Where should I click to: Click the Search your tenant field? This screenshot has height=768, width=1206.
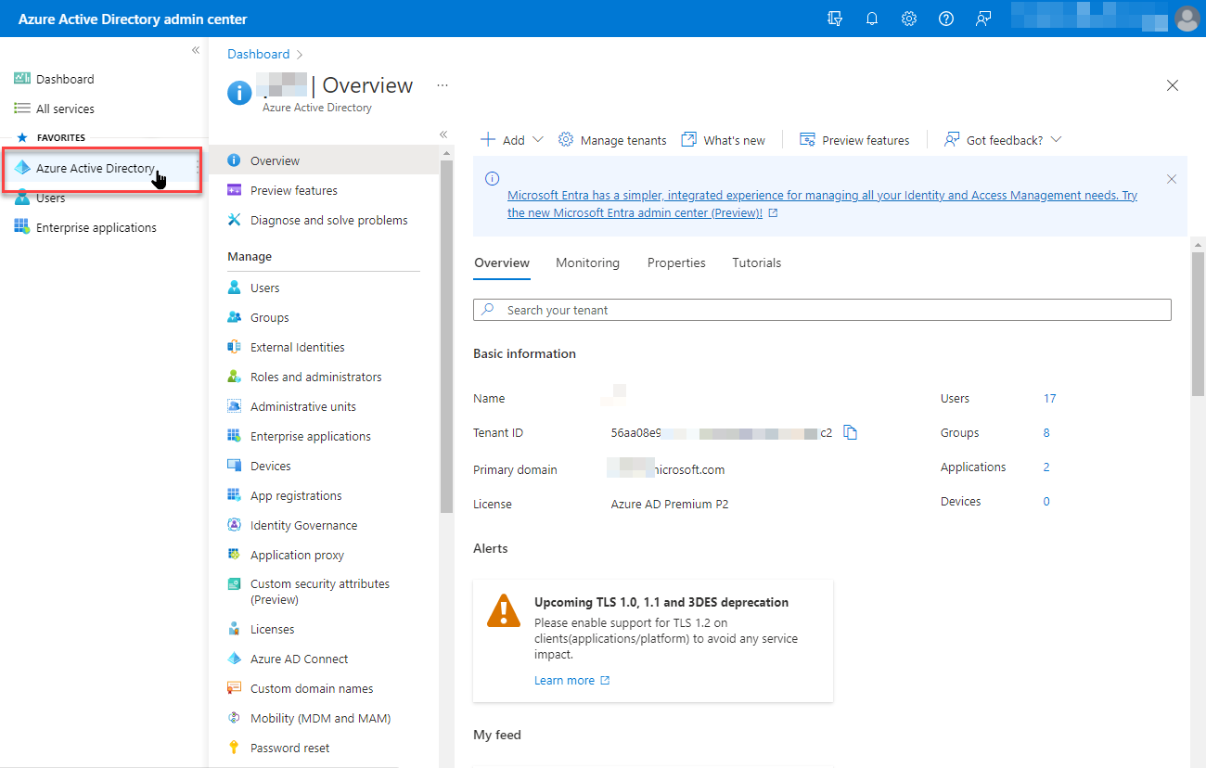click(x=822, y=310)
